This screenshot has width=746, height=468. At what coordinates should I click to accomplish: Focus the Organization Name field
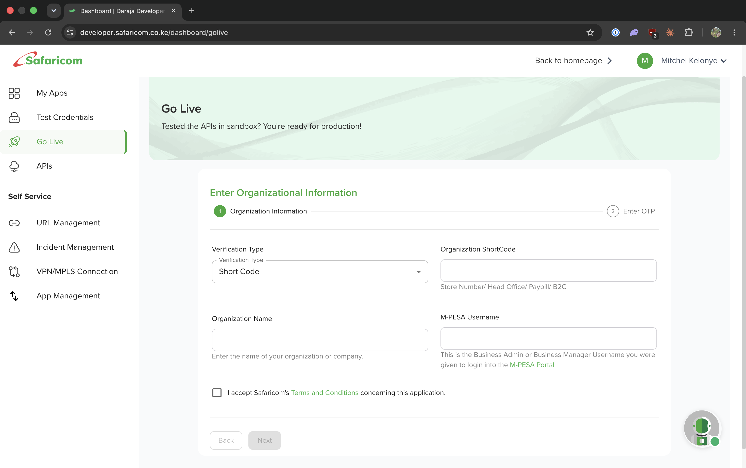(320, 340)
